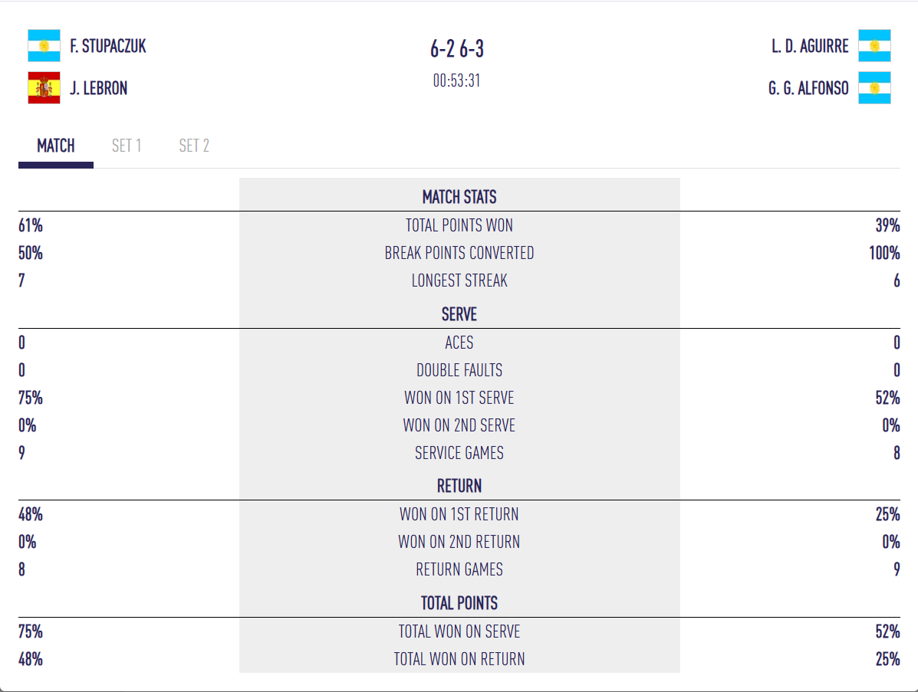This screenshot has height=692, width=918.
Task: Open the SET 2 tab
Action: click(x=194, y=146)
